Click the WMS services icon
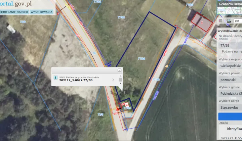242x141 pixels. pyautogui.click(x=229, y=21)
